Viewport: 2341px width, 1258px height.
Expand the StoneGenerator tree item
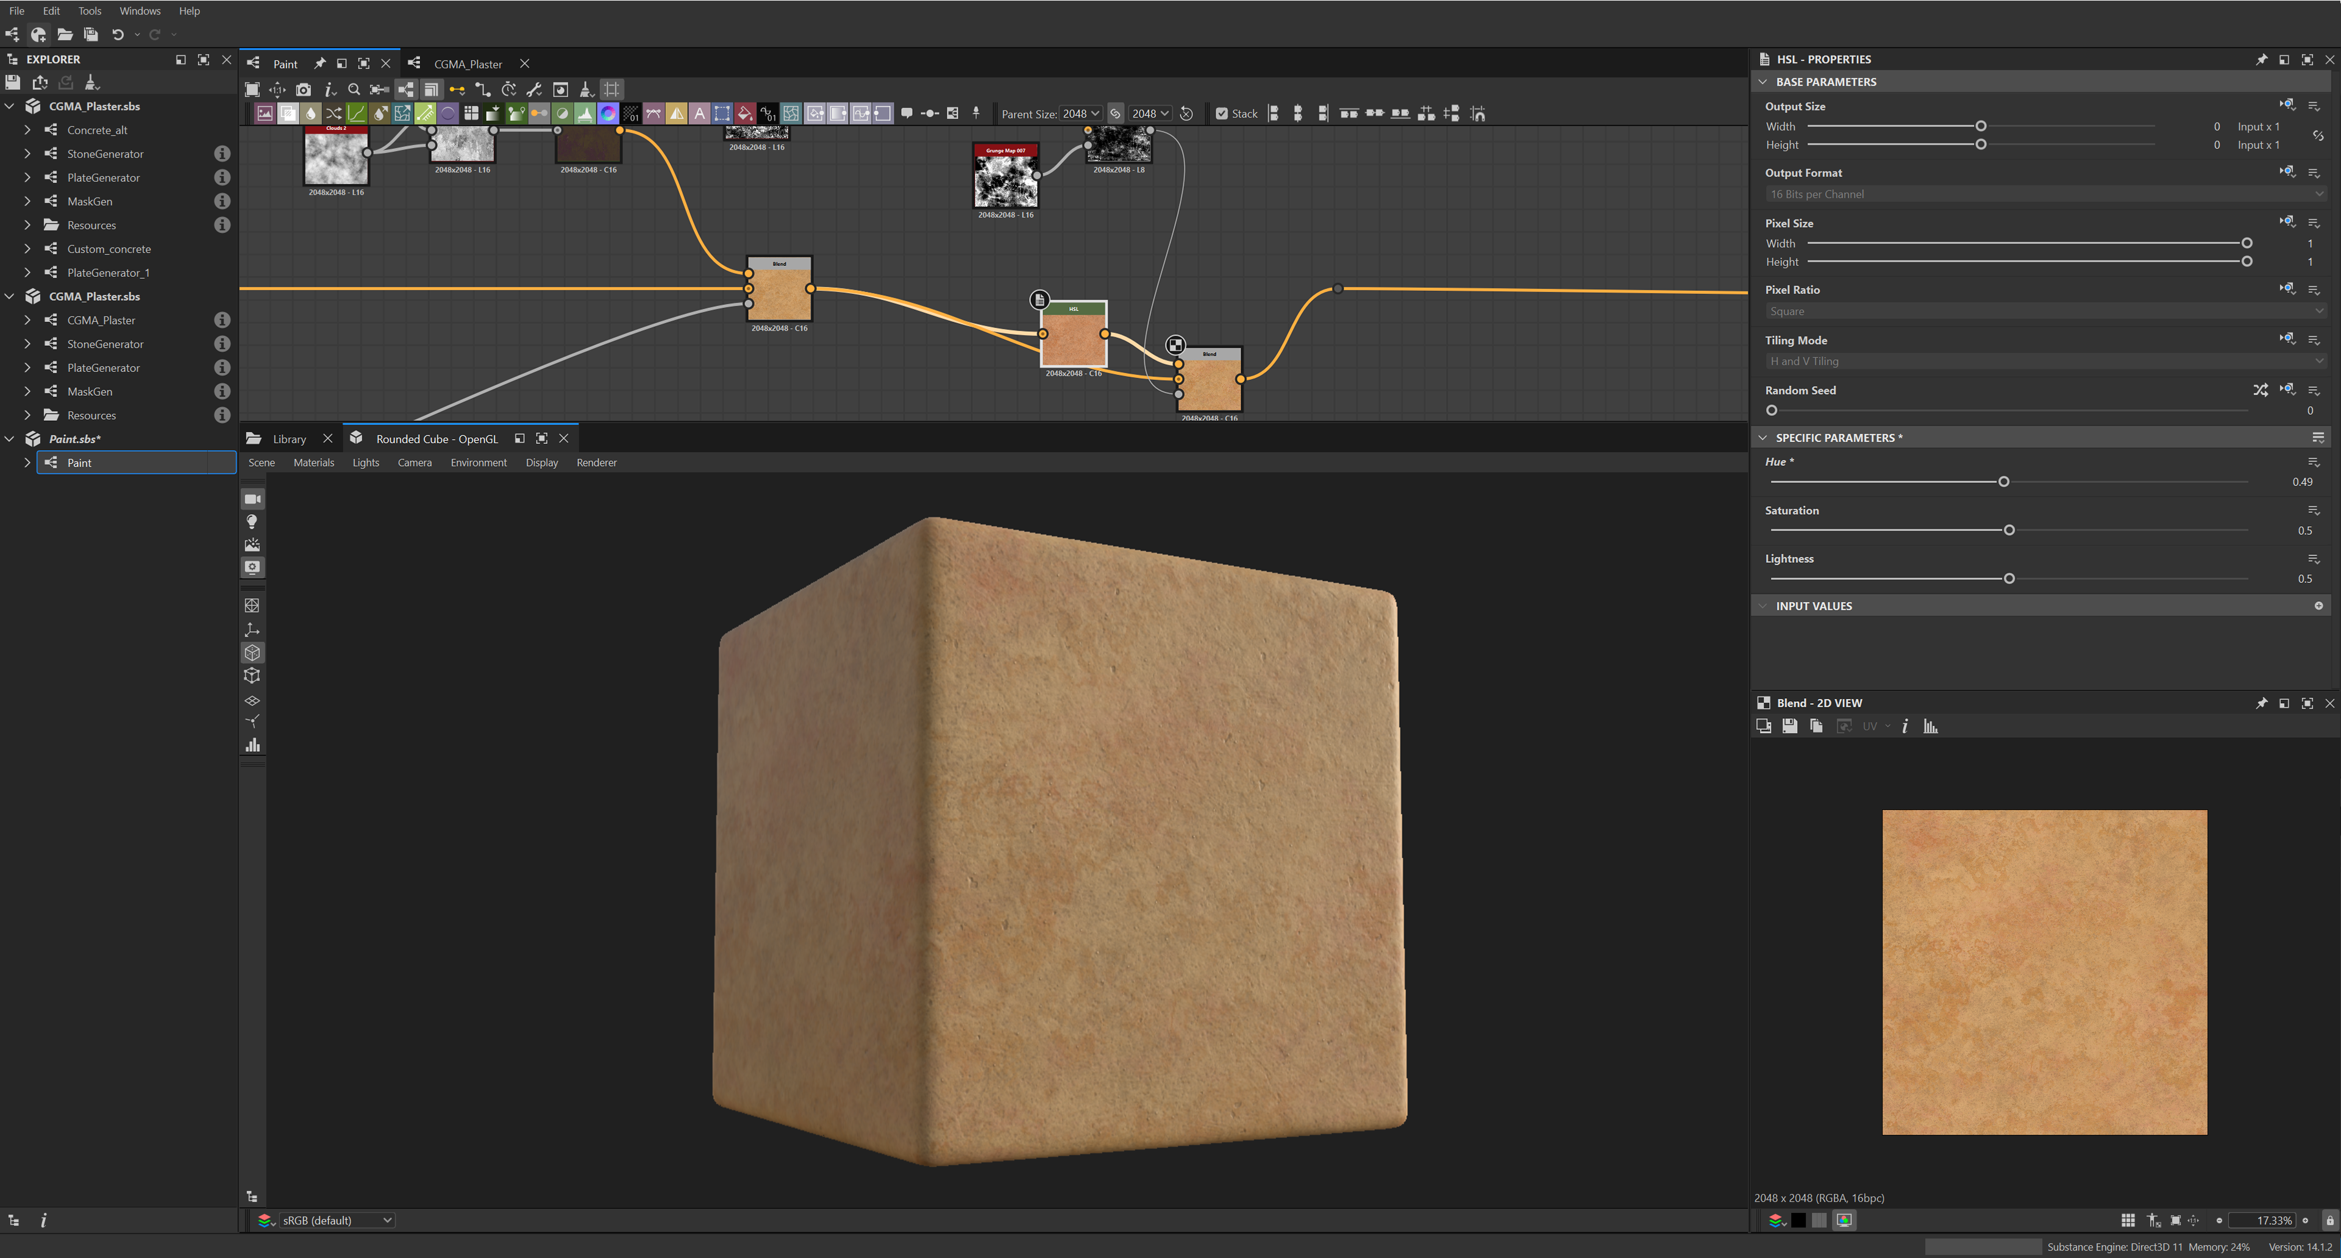coord(27,154)
